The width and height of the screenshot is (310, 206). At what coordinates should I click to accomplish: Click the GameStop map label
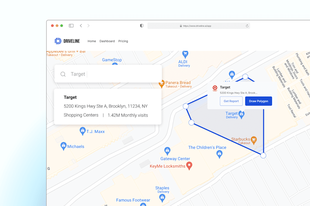pos(112,60)
